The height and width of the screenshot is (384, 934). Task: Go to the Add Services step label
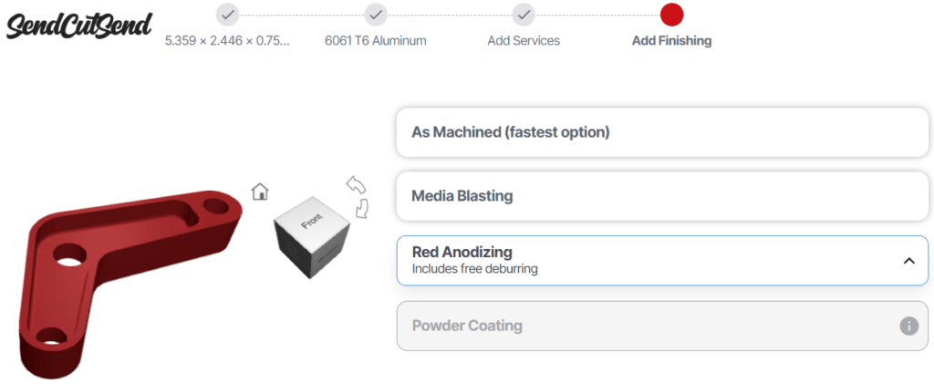point(524,41)
